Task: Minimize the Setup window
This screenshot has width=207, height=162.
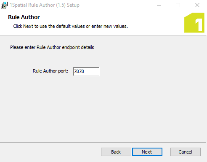Action: click(x=159, y=5)
